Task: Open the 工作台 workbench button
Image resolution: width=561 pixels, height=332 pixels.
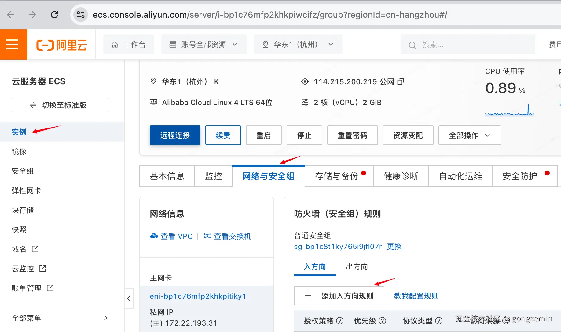Action: (x=129, y=45)
